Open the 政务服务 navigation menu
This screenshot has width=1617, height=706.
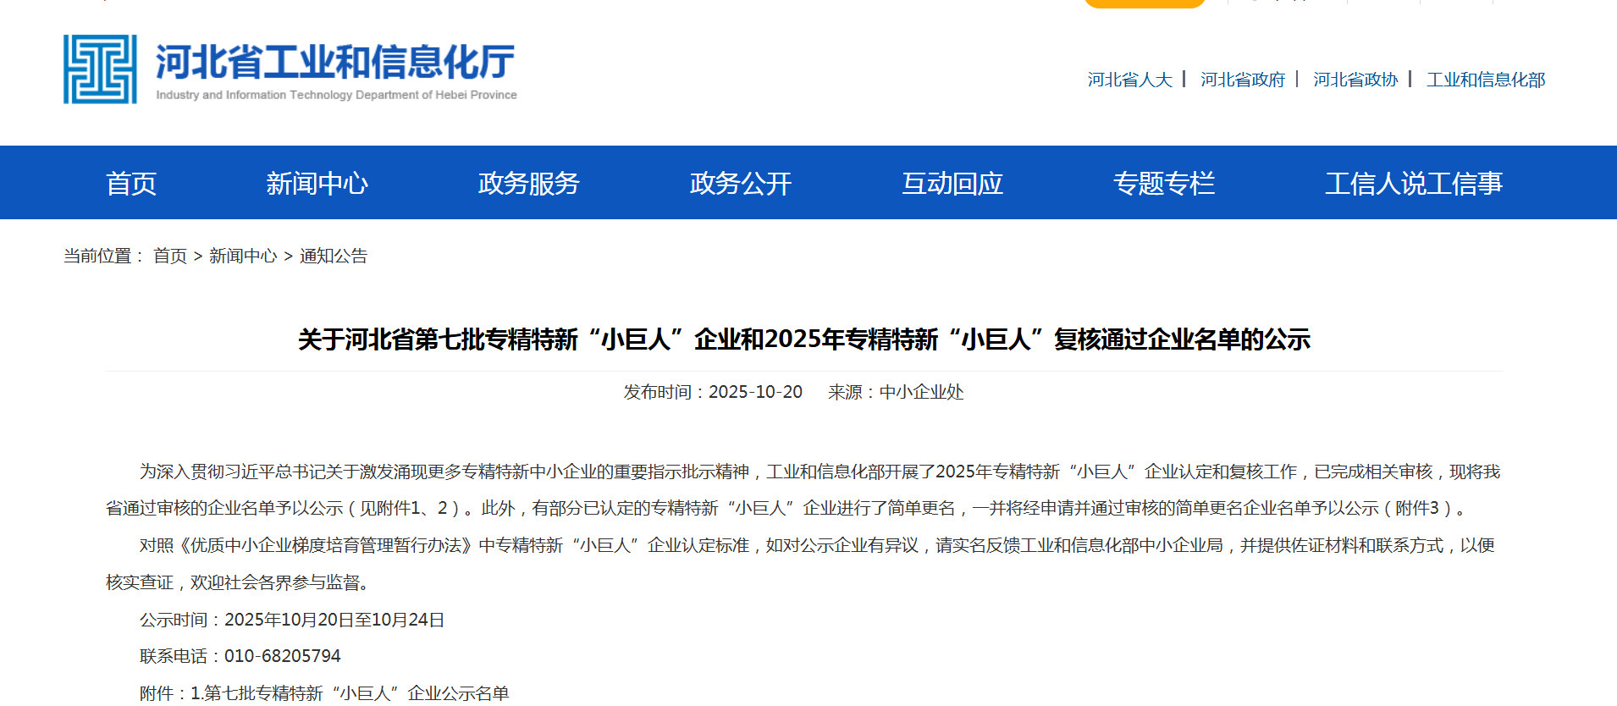[x=528, y=183]
